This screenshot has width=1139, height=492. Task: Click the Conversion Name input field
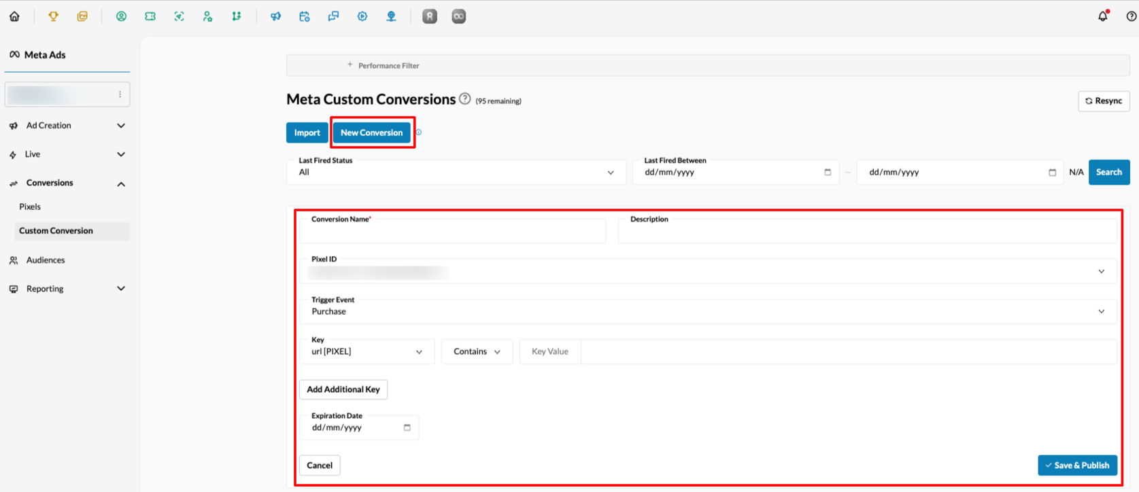(453, 231)
